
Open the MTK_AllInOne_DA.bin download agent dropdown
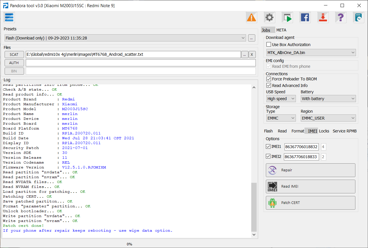(x=311, y=53)
